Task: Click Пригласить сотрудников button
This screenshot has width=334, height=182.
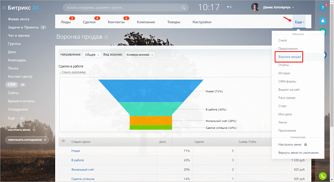Action: (27, 140)
